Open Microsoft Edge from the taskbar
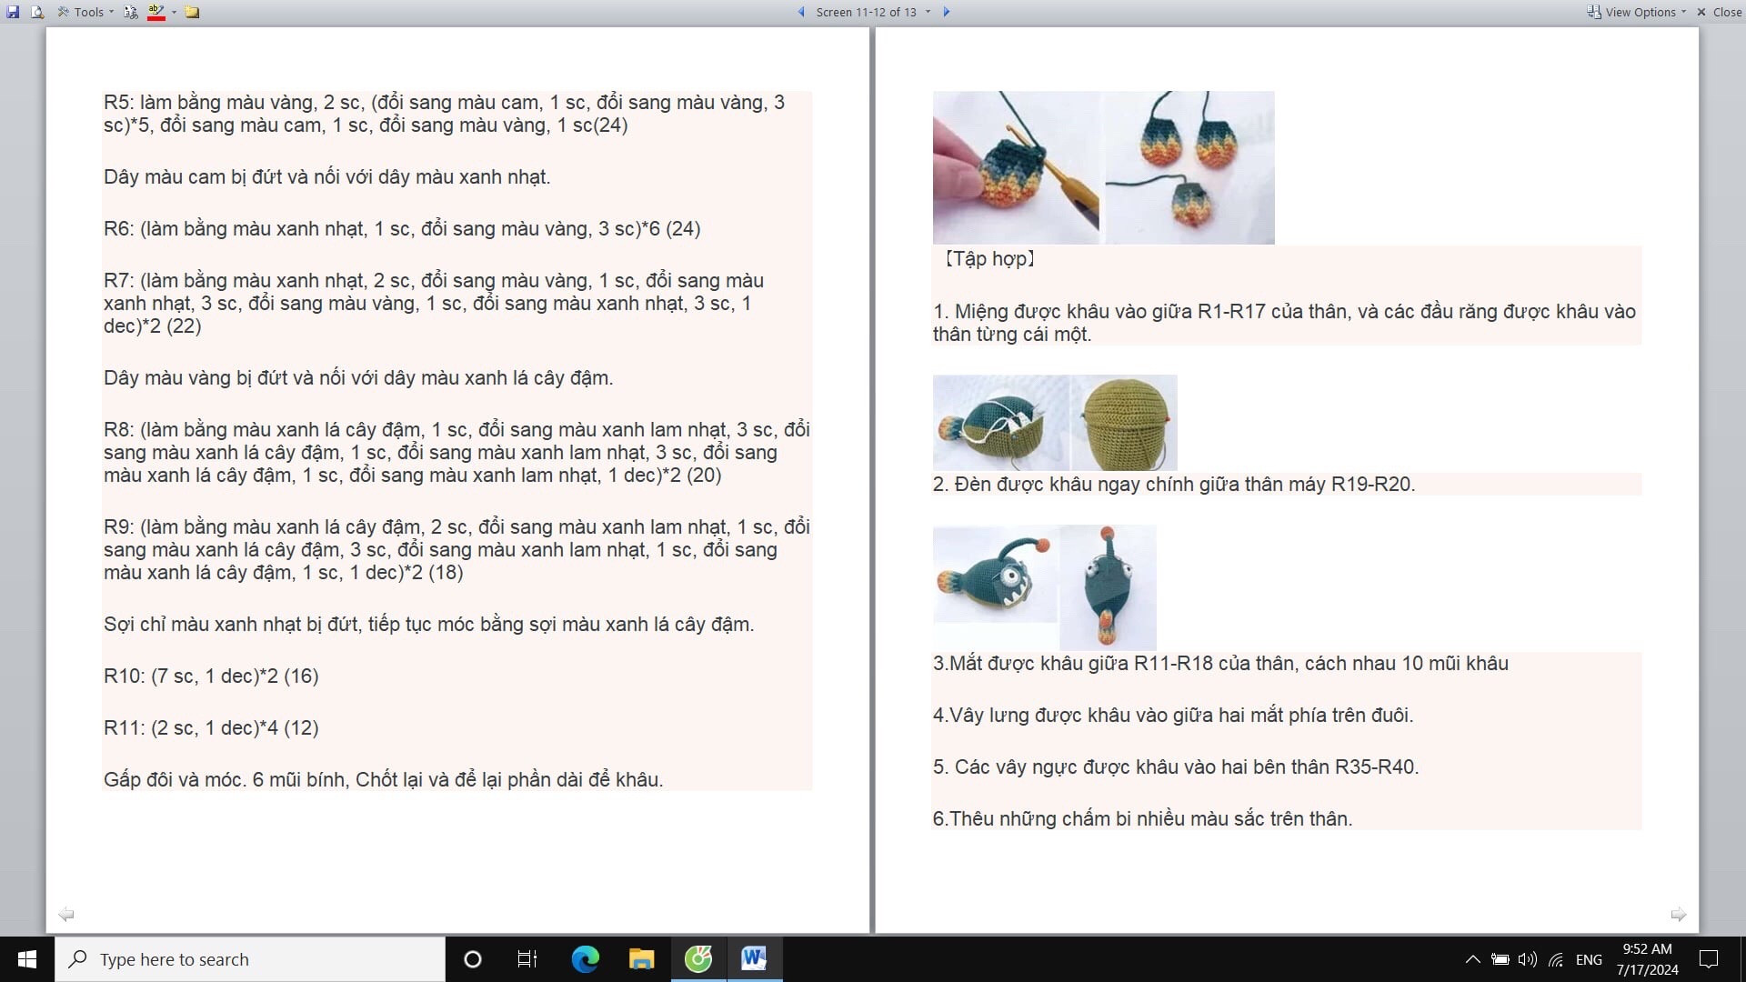Screen dimensions: 1746x982 click(585, 959)
